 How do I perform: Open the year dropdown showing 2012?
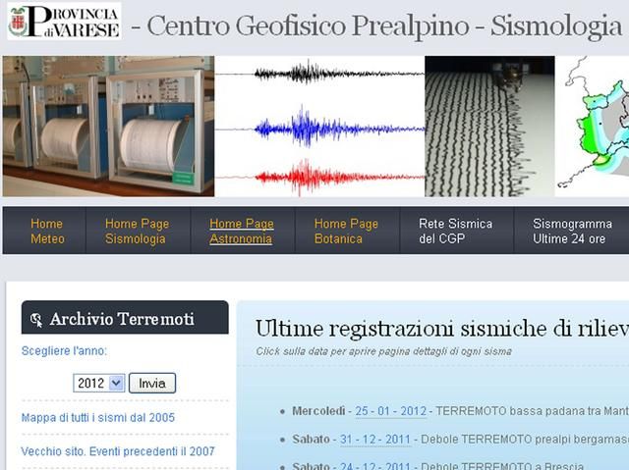[98, 383]
